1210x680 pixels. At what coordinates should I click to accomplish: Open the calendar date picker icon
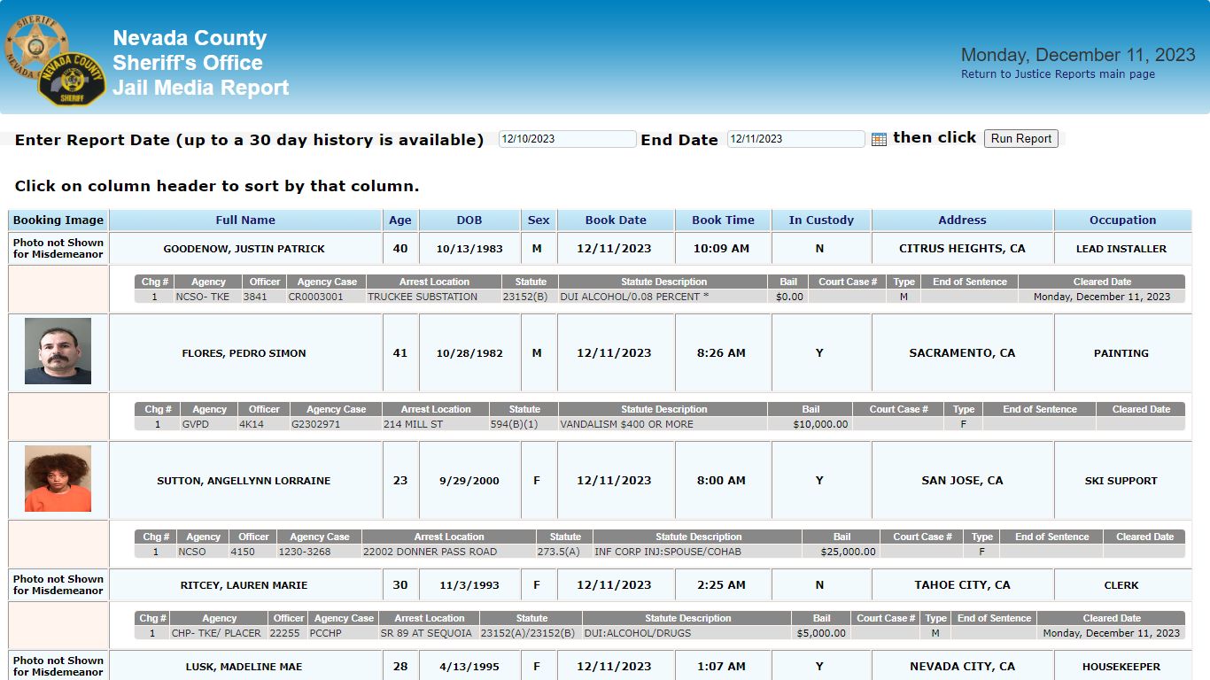pos(879,139)
